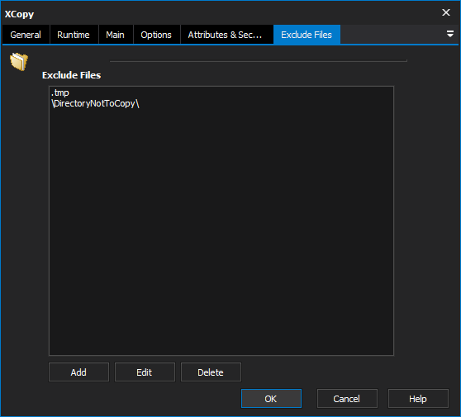Cancel the XCopy dialog
Viewport: 461px width, 417px height.
click(x=347, y=399)
